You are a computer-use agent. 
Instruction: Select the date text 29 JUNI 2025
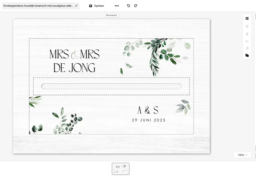coord(148,120)
